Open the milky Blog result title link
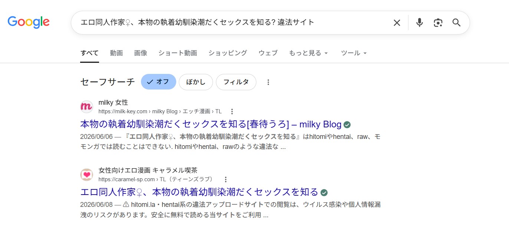The height and width of the screenshot is (231, 509). click(211, 124)
